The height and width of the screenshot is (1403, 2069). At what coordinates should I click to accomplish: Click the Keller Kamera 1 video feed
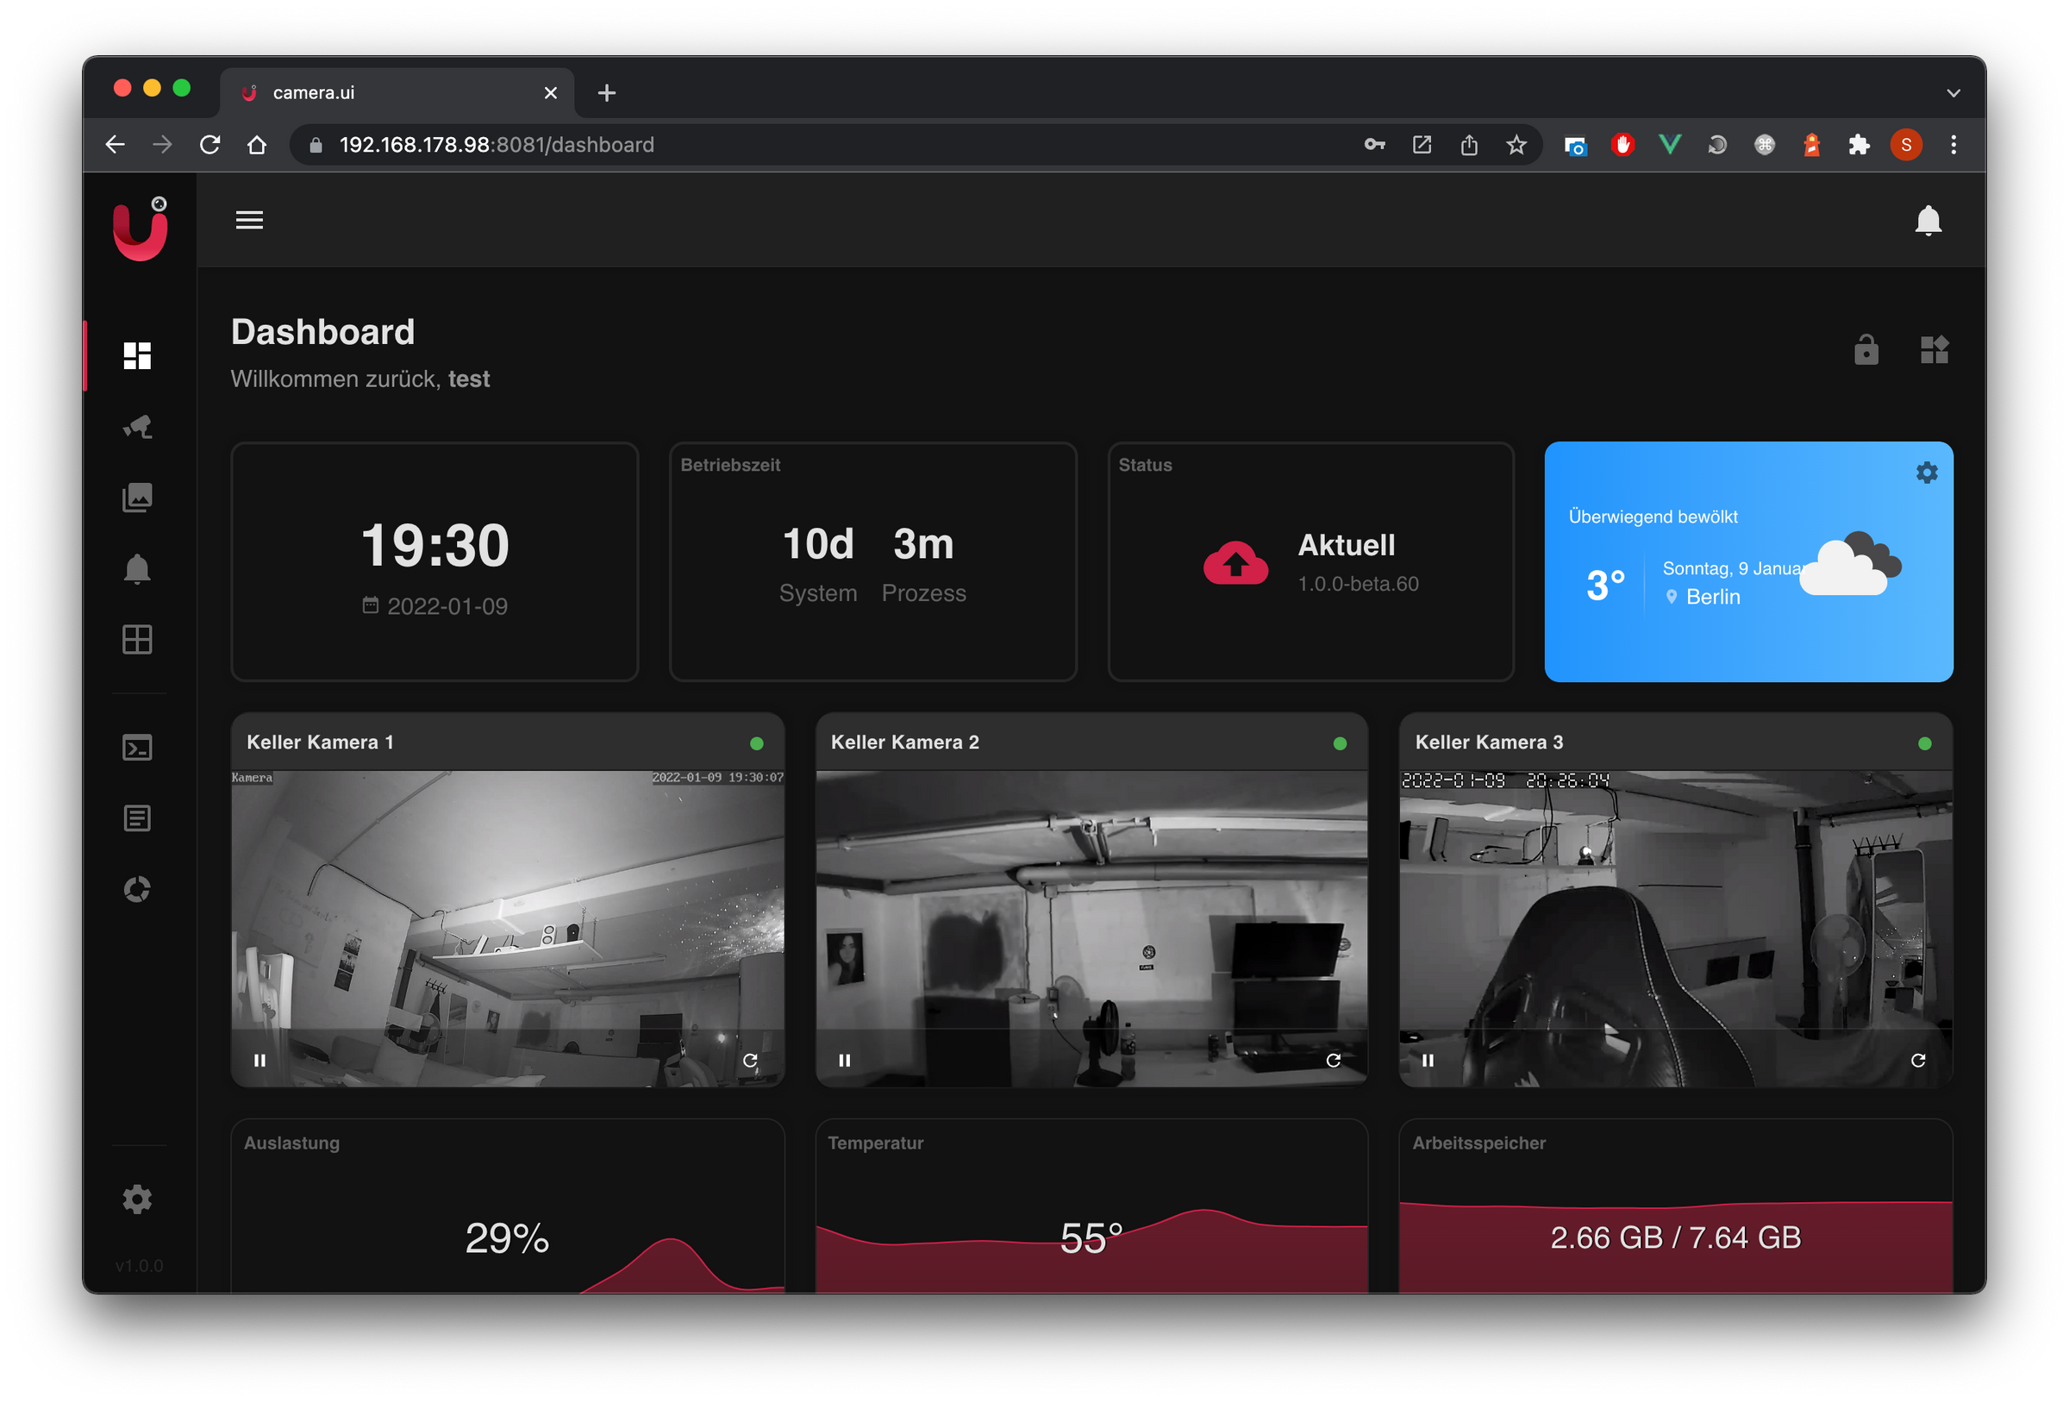click(508, 928)
